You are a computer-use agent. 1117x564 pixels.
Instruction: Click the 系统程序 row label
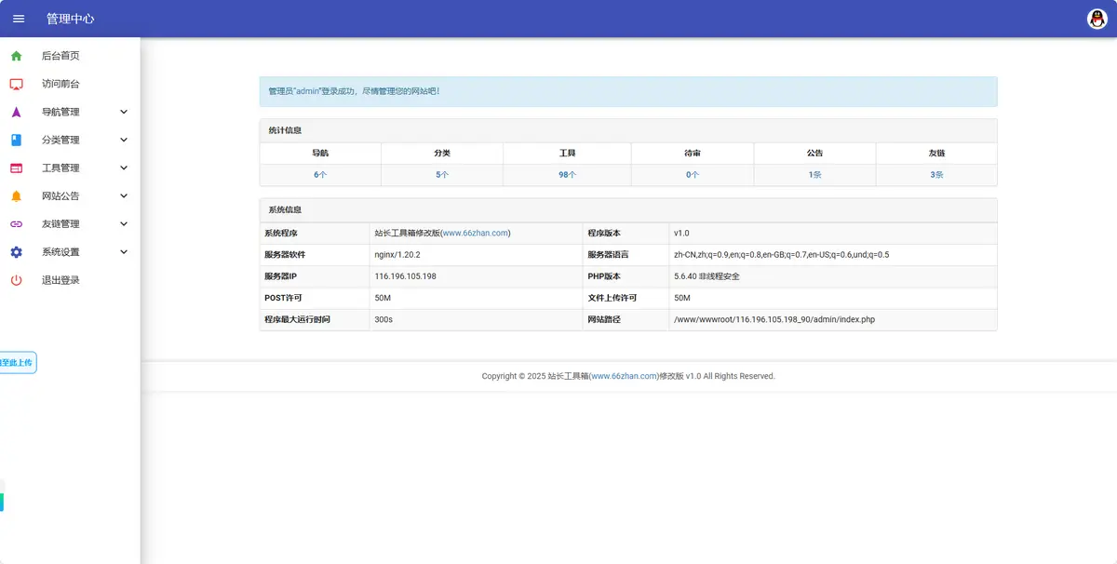coord(281,233)
